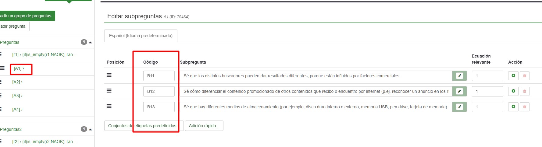Click the pencil edit icon for B12

click(x=459, y=91)
